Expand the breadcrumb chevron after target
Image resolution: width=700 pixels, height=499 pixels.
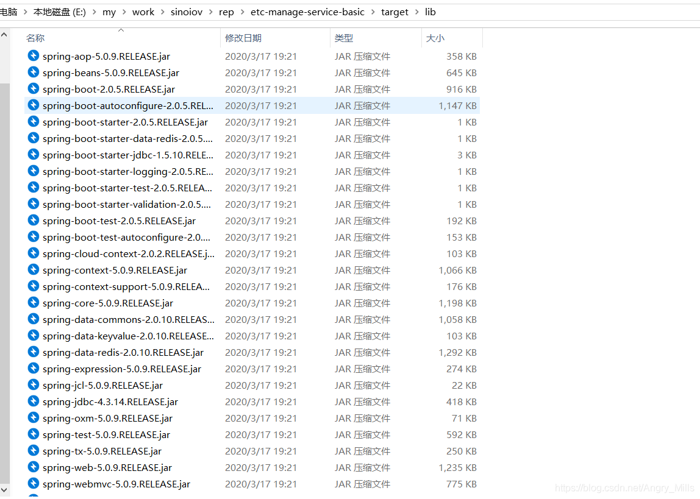(417, 12)
